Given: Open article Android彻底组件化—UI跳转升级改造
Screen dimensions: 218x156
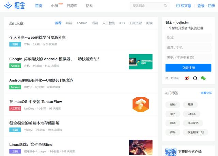Looking at the screenshot, I should 41,80.
